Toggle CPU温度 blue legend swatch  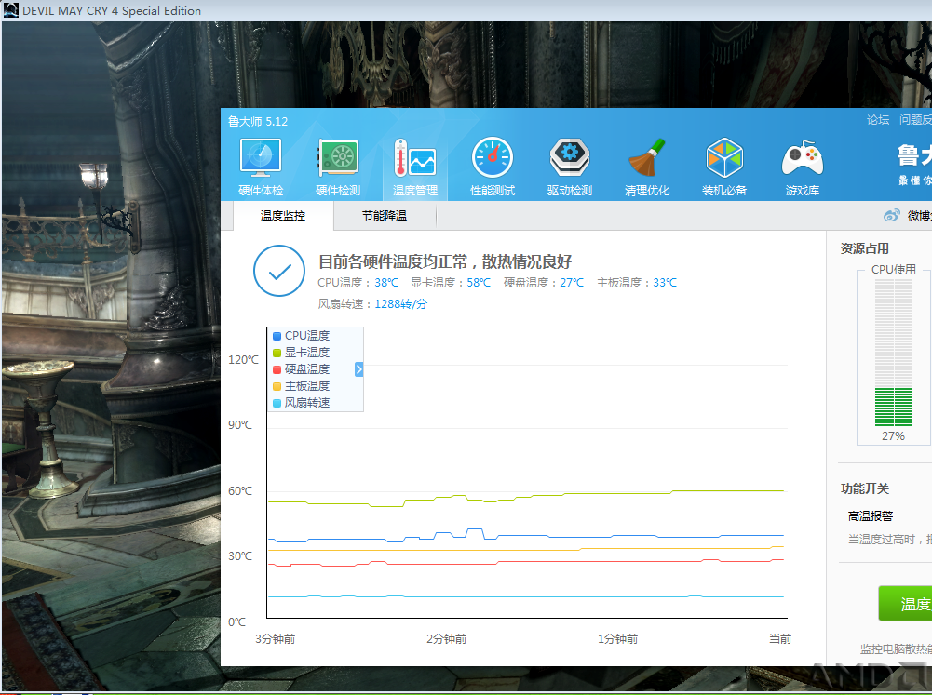[277, 336]
